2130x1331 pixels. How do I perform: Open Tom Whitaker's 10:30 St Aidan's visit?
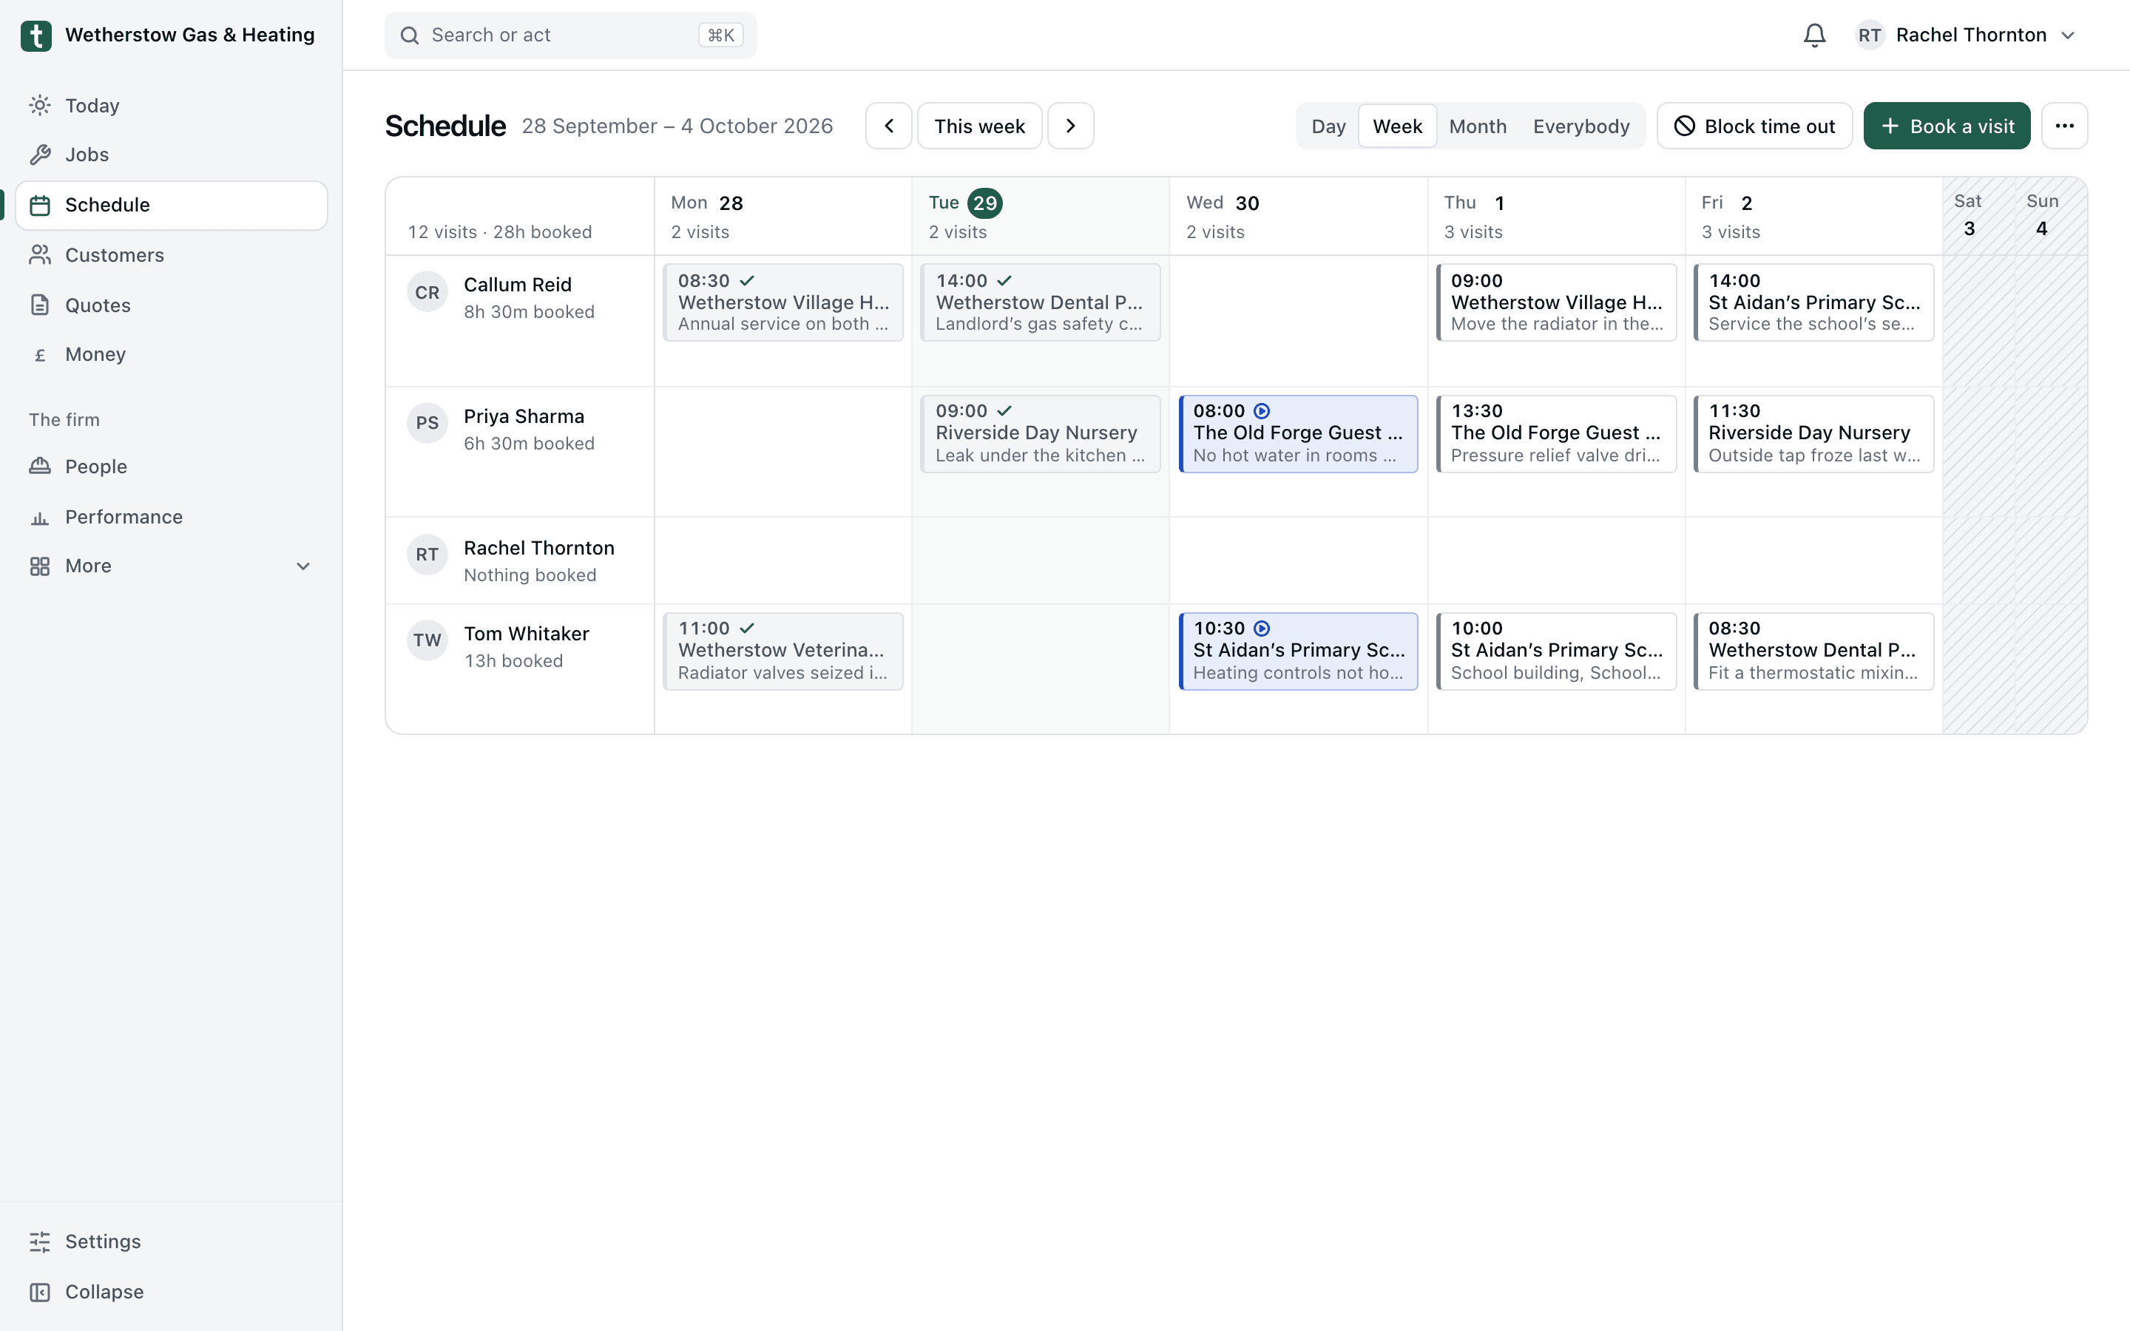coord(1298,651)
